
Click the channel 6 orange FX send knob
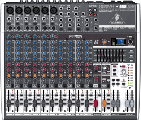click(52, 75)
